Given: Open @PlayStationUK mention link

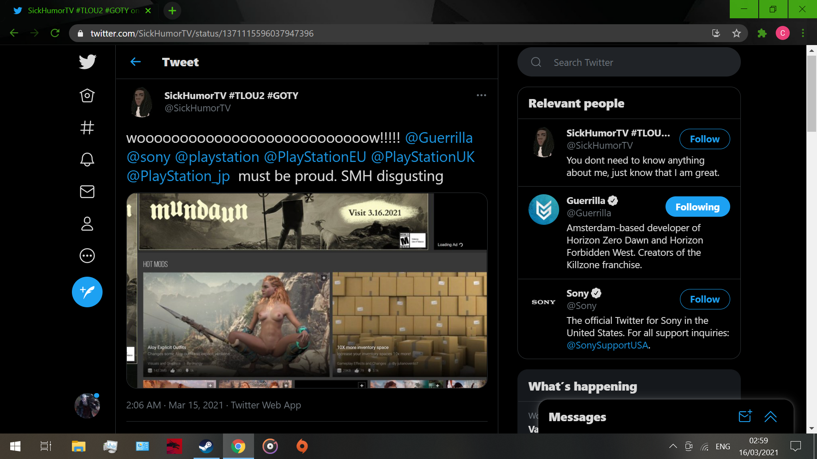Looking at the screenshot, I should coord(423,157).
